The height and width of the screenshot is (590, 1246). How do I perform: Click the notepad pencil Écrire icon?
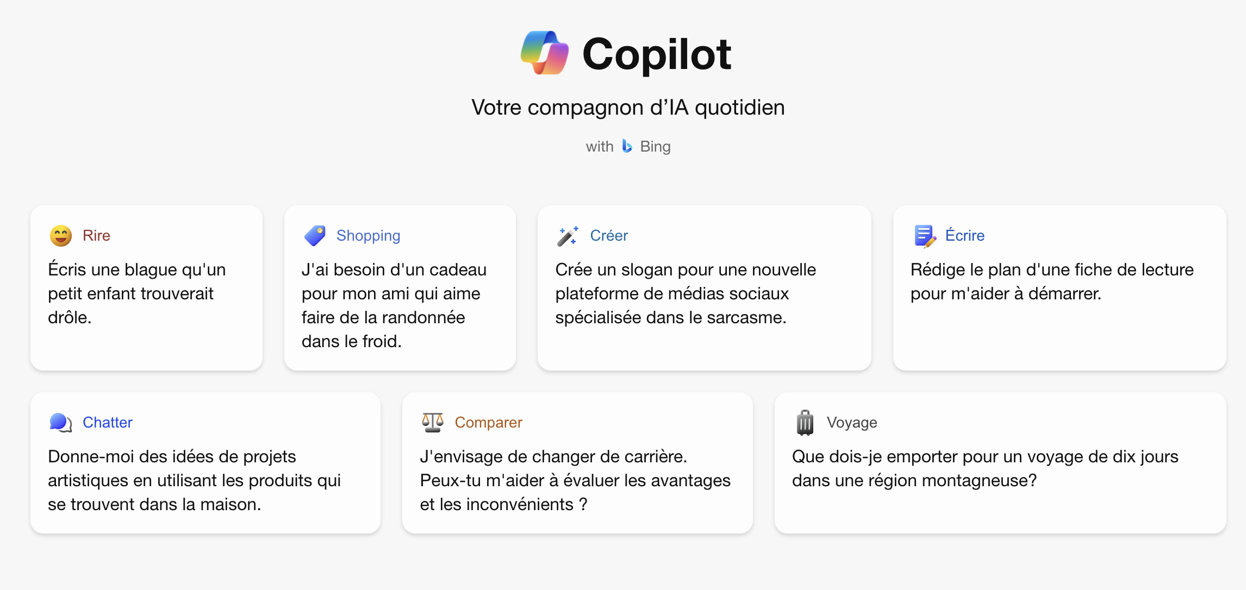tap(925, 236)
